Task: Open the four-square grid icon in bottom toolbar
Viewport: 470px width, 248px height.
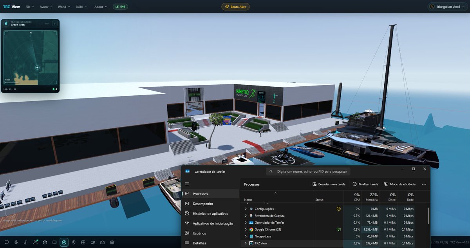Action: pos(83,243)
